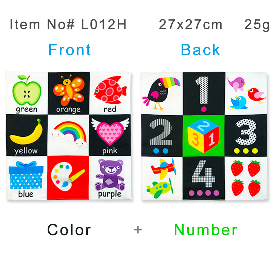
Task: Select the purple teddy bear
Action: point(110,175)
